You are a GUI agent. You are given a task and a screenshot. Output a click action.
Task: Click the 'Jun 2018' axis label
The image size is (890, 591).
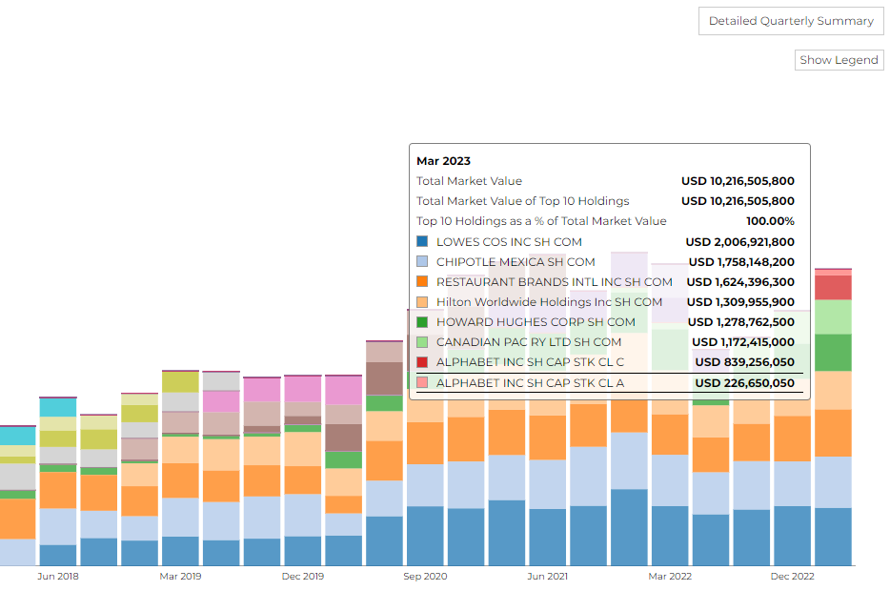pyautogui.click(x=58, y=577)
